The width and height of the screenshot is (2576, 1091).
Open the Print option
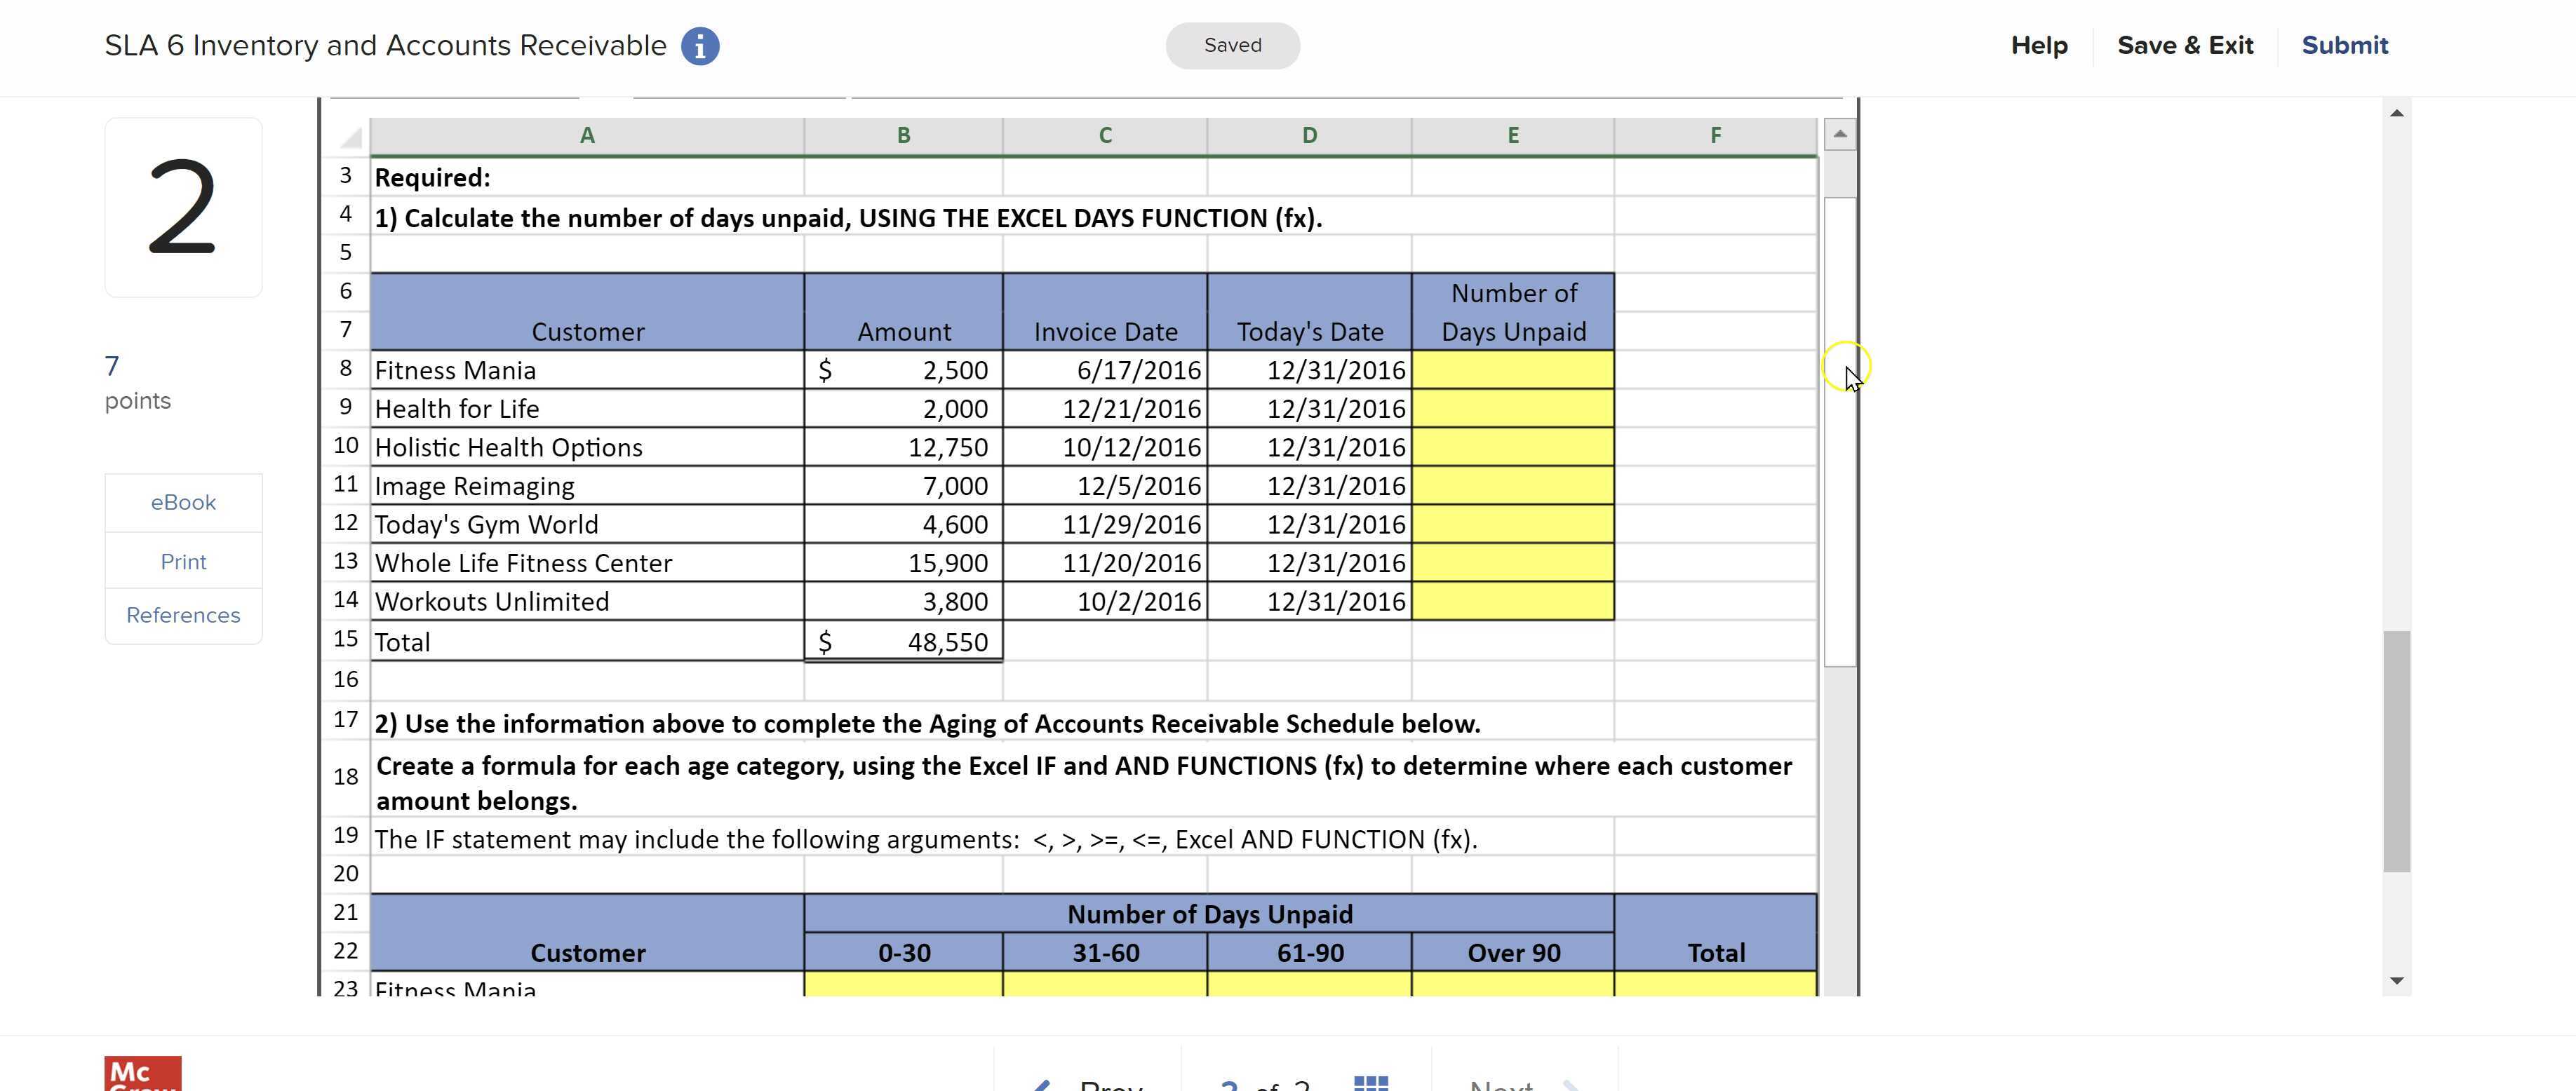point(183,560)
